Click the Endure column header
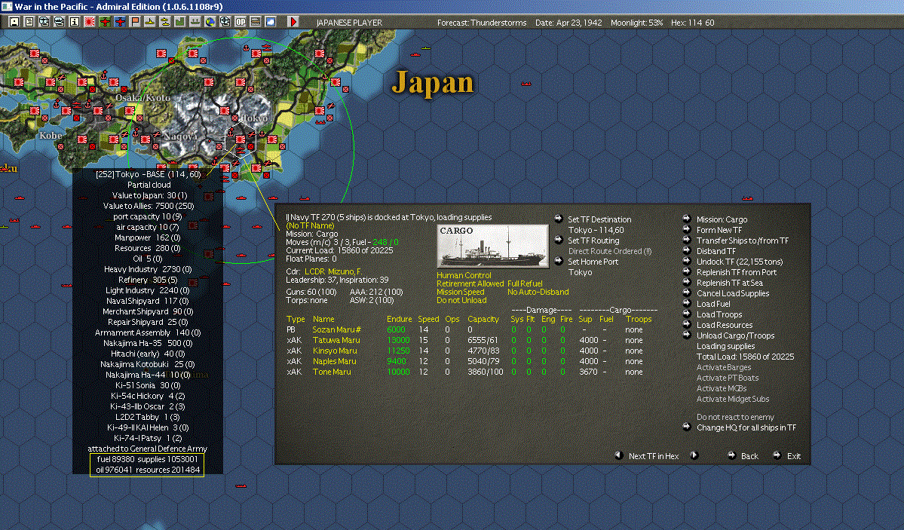 [x=399, y=319]
